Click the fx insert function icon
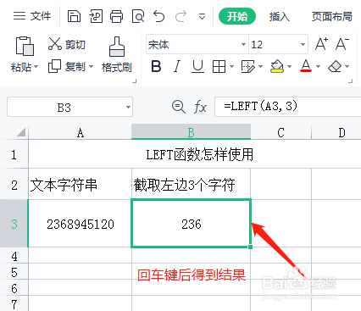The height and width of the screenshot is (311, 361). coord(200,107)
